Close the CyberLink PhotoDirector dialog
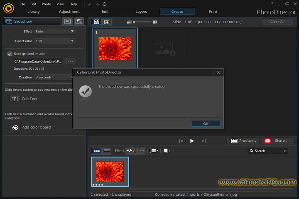The height and width of the screenshot is (199, 299). pyautogui.click(x=219, y=73)
